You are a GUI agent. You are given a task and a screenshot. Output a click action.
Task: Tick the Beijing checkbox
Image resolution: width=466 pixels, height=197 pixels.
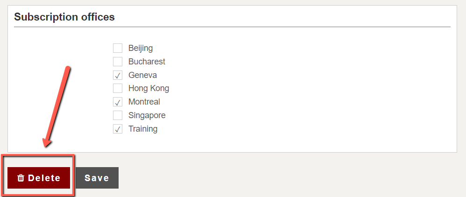[118, 48]
